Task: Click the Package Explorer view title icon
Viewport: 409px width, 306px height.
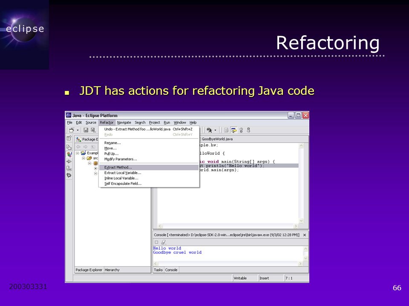Action: pyautogui.click(x=78, y=139)
